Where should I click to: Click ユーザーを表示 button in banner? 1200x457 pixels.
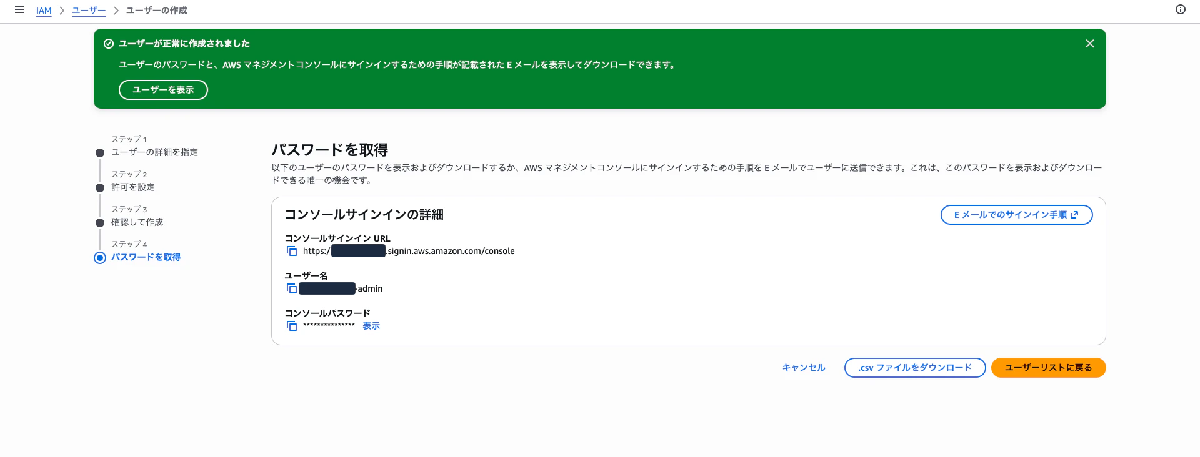(163, 90)
